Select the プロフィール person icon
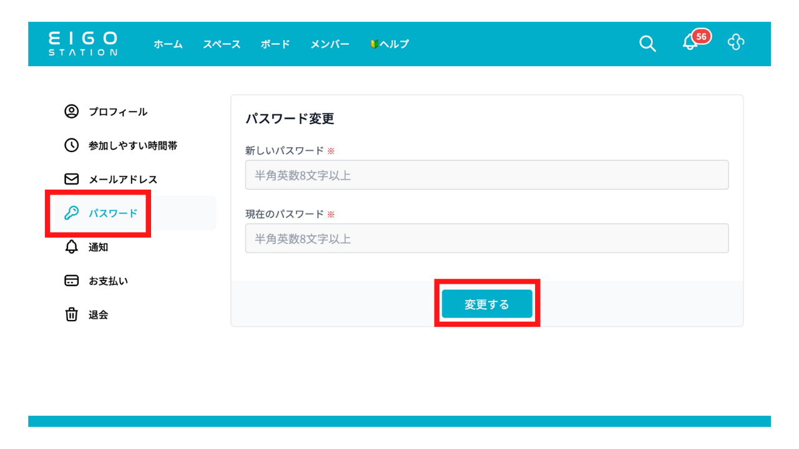This screenshot has height=449, width=799. pyautogui.click(x=72, y=112)
